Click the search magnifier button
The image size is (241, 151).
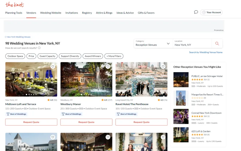pyautogui.click(x=217, y=43)
